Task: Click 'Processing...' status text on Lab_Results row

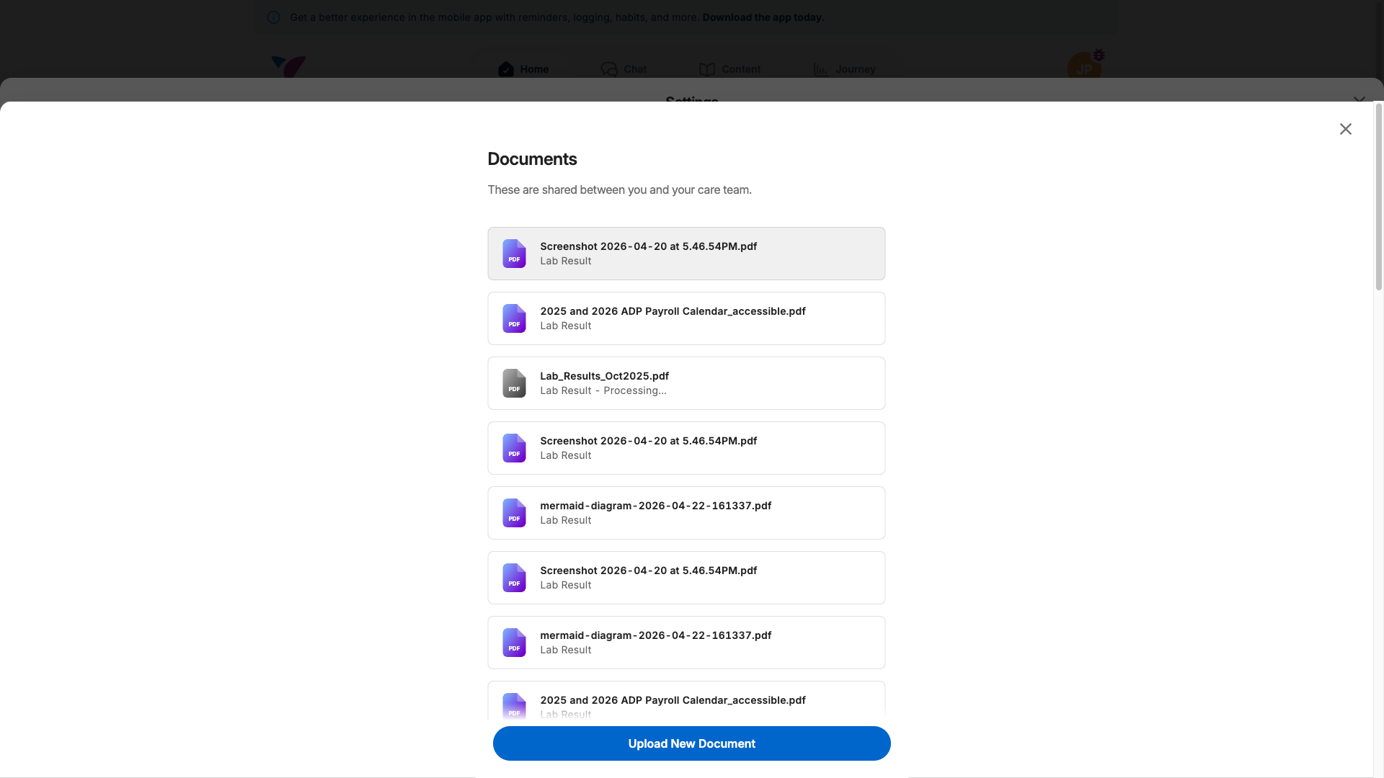Action: pyautogui.click(x=634, y=390)
